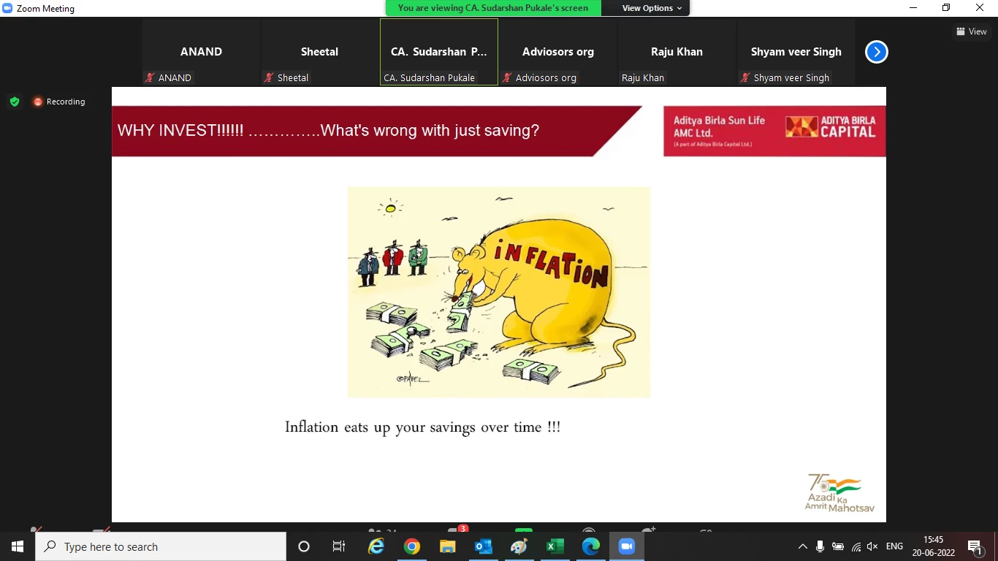This screenshot has width=998, height=561.
Task: Click the microphone tray icon
Action: 820,546
